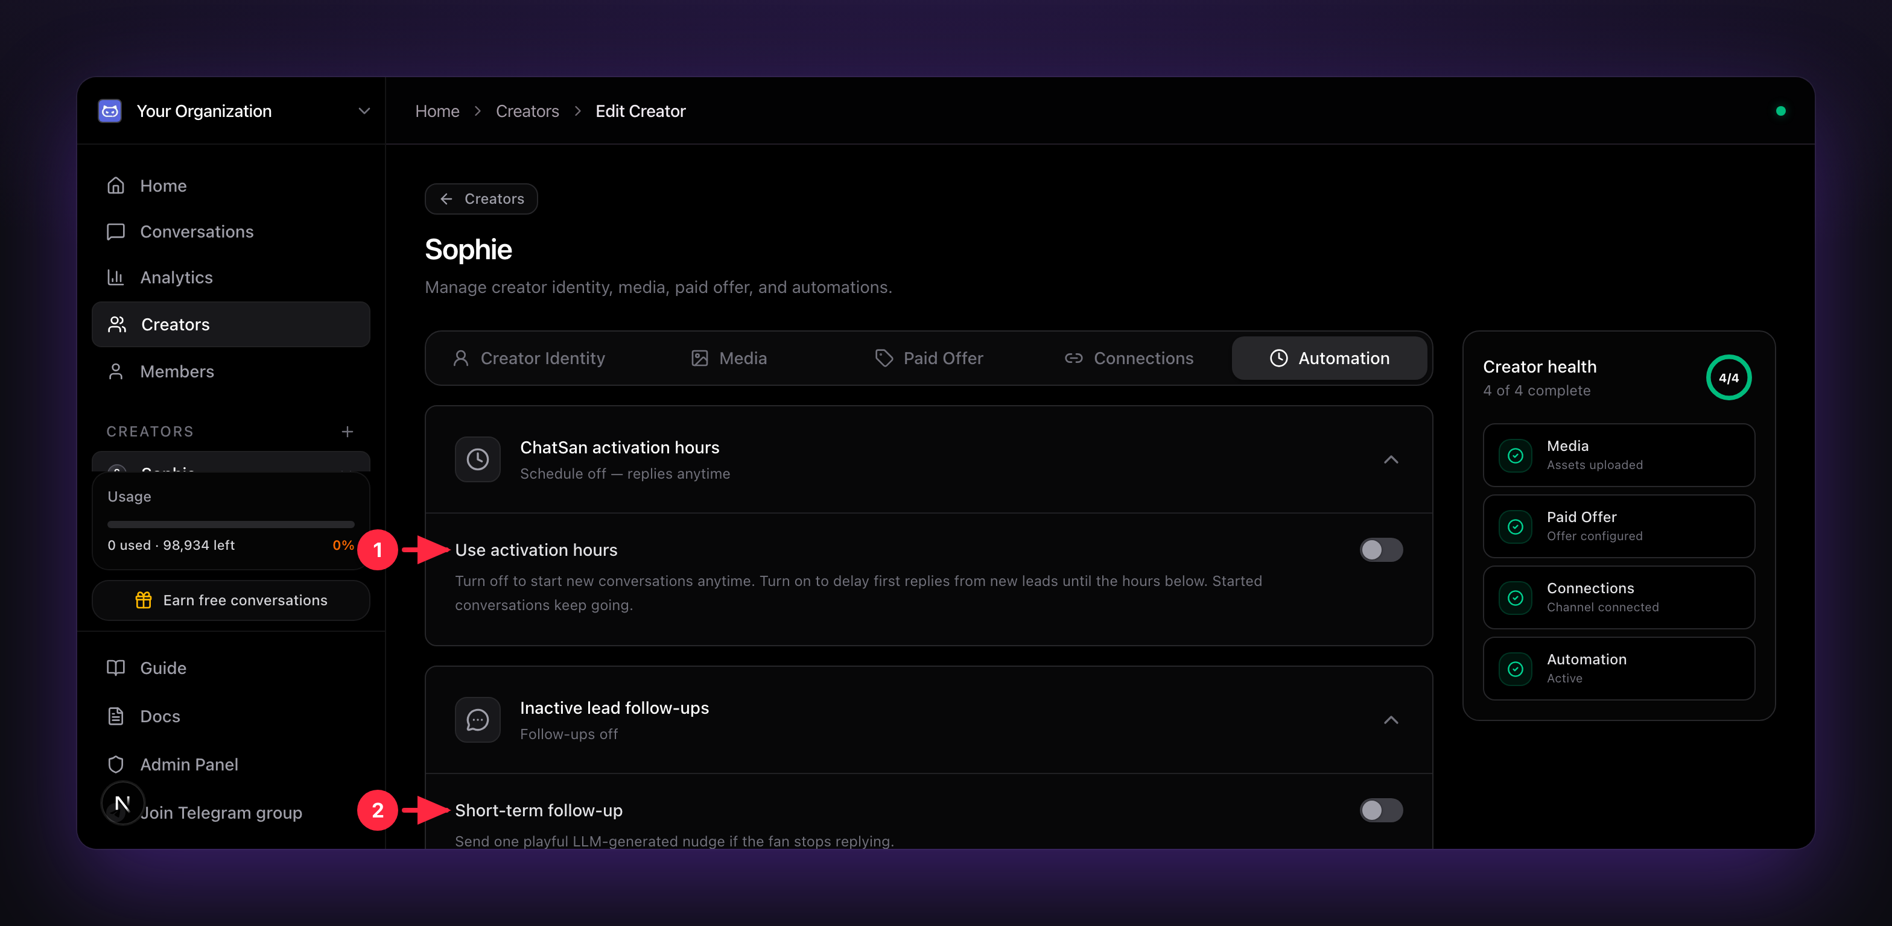Click the Edit Creator breadcrumb text

pos(641,111)
